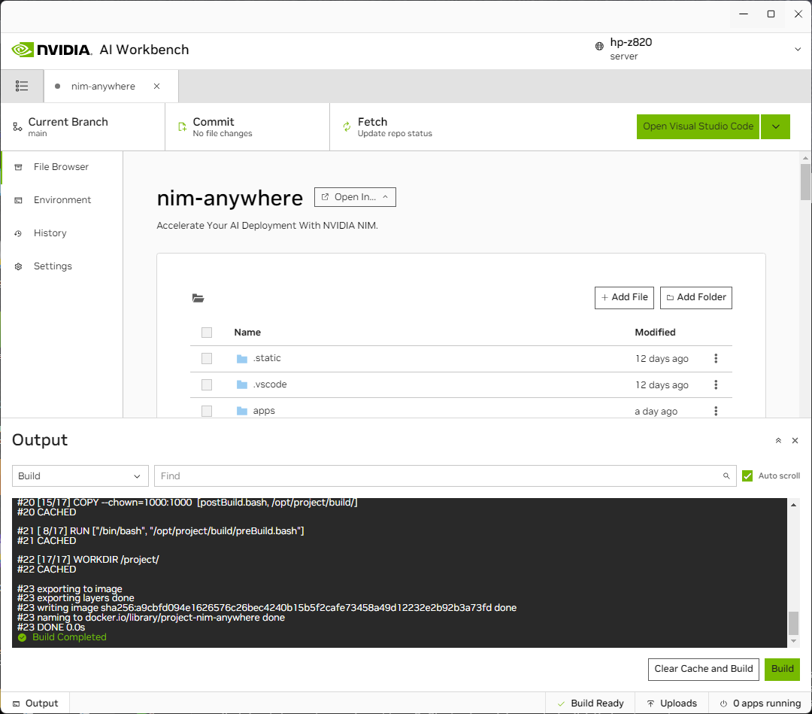Click the Fetch refresh icon

point(347,127)
